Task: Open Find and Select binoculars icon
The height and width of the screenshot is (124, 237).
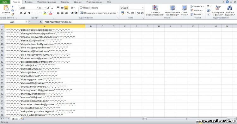Action: [229, 8]
